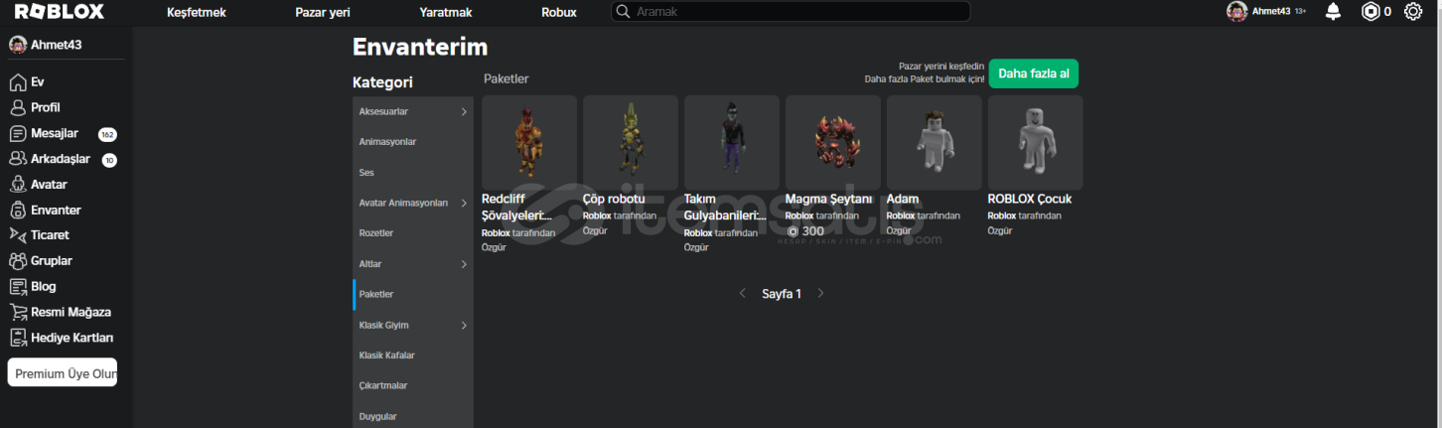Click Arkadaşlar in the sidebar

[x=61, y=159]
